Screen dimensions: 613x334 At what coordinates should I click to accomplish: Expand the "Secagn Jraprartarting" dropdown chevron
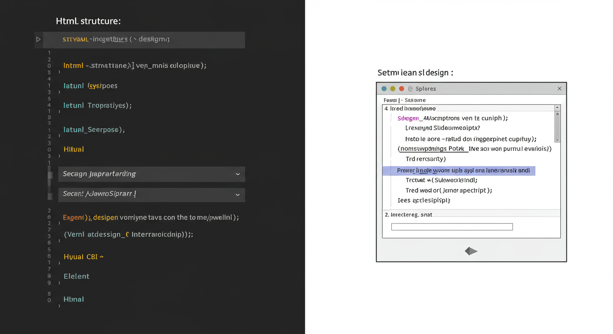[238, 174]
